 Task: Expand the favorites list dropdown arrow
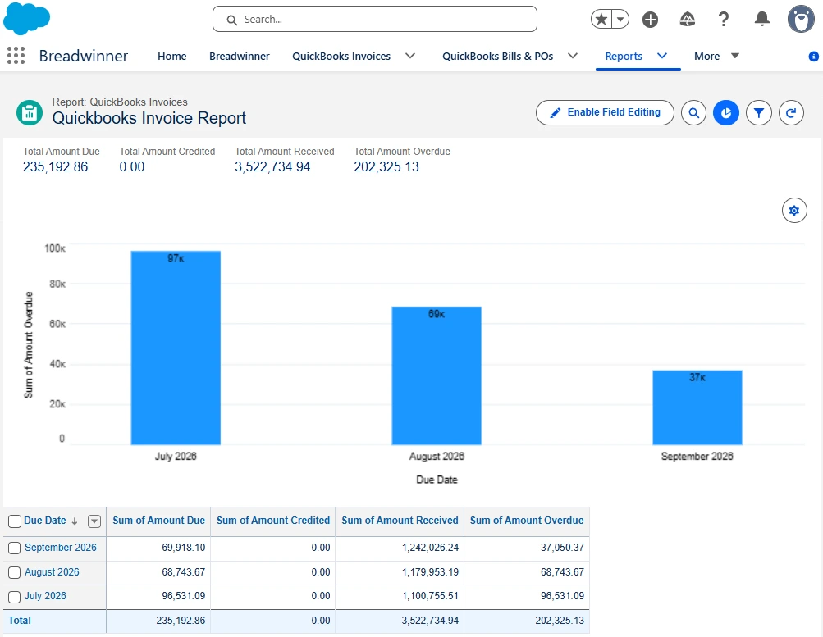(620, 20)
